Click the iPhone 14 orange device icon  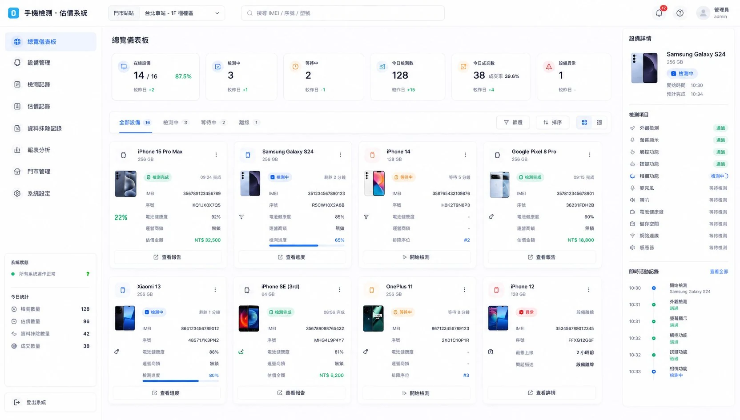point(372,155)
